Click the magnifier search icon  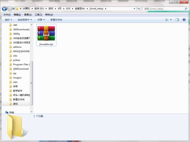point(186,9)
